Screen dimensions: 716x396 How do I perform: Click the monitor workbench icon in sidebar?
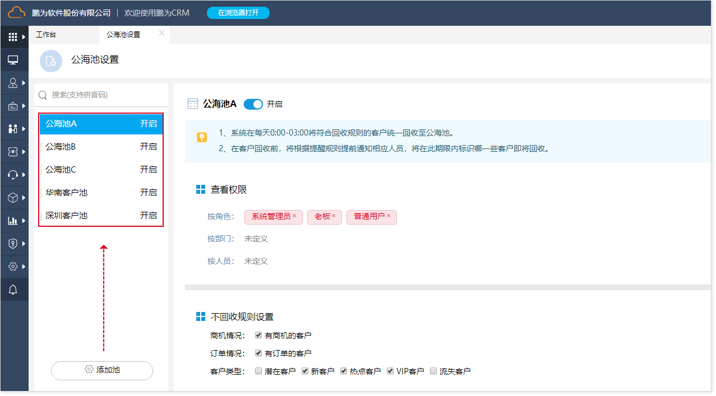13,60
